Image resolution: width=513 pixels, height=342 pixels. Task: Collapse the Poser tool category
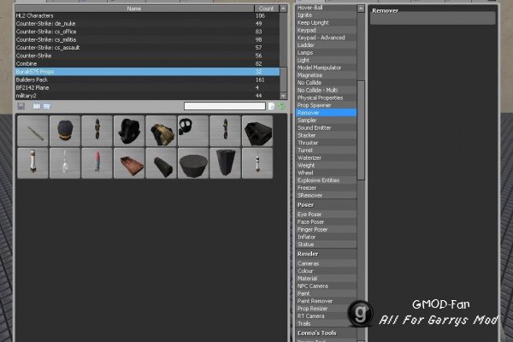[326, 205]
